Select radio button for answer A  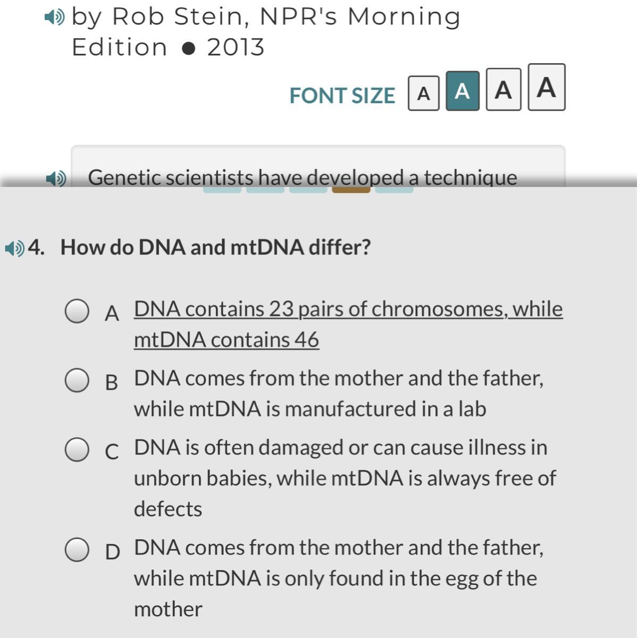(x=77, y=311)
